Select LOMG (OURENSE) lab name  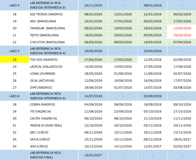[x=43, y=74]
